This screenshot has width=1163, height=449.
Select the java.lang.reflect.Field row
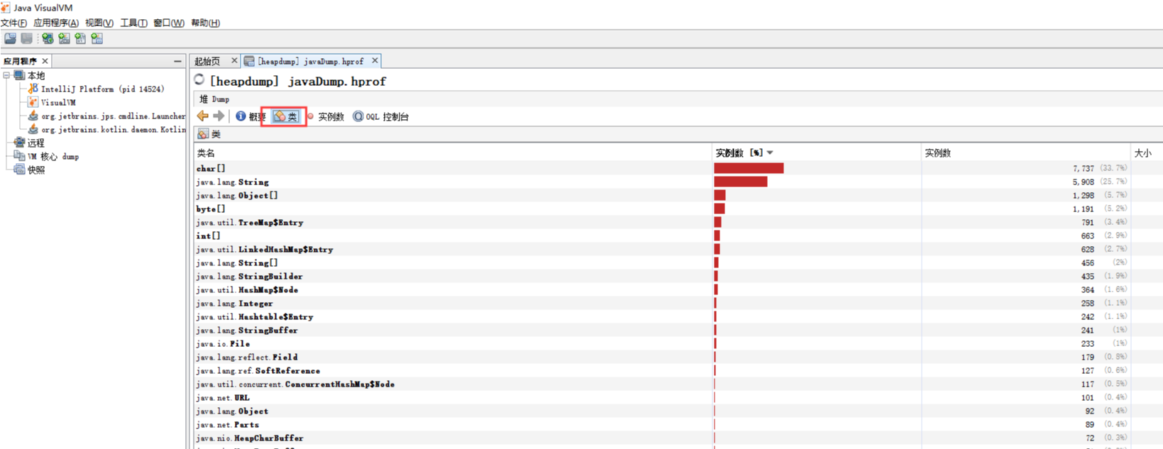(x=678, y=357)
